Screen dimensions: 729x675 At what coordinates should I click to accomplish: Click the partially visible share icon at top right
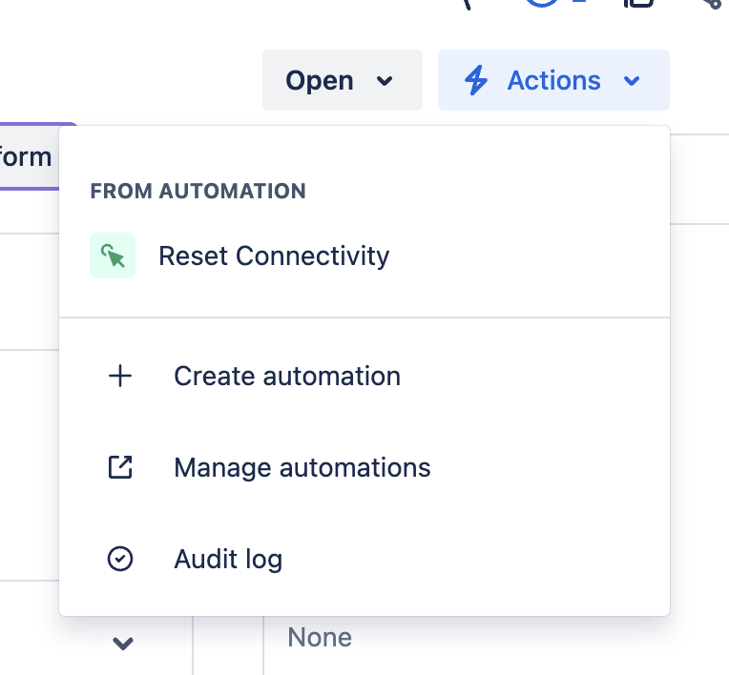pyautogui.click(x=709, y=4)
